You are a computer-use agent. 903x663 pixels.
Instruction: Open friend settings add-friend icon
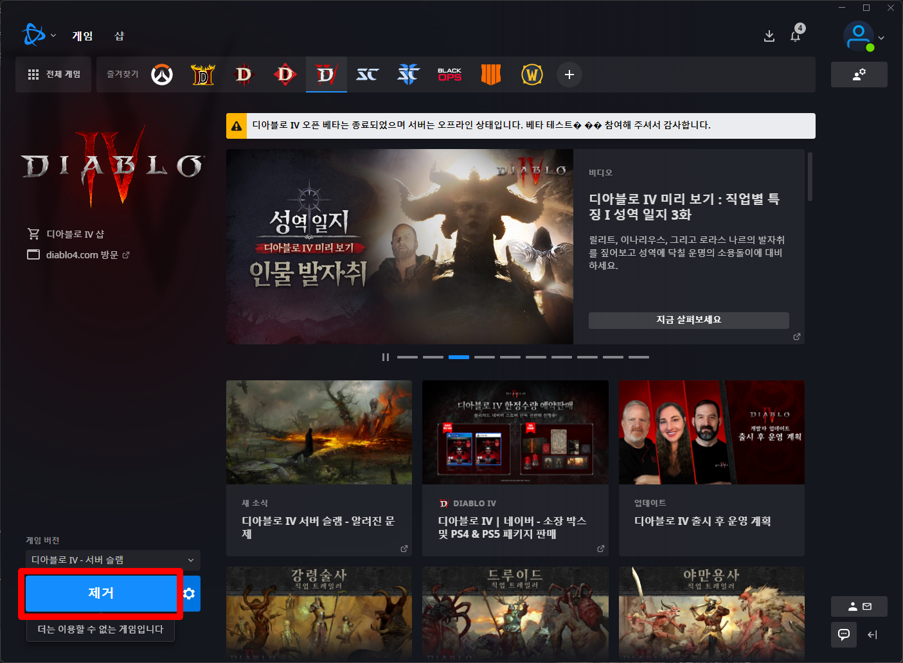click(859, 75)
